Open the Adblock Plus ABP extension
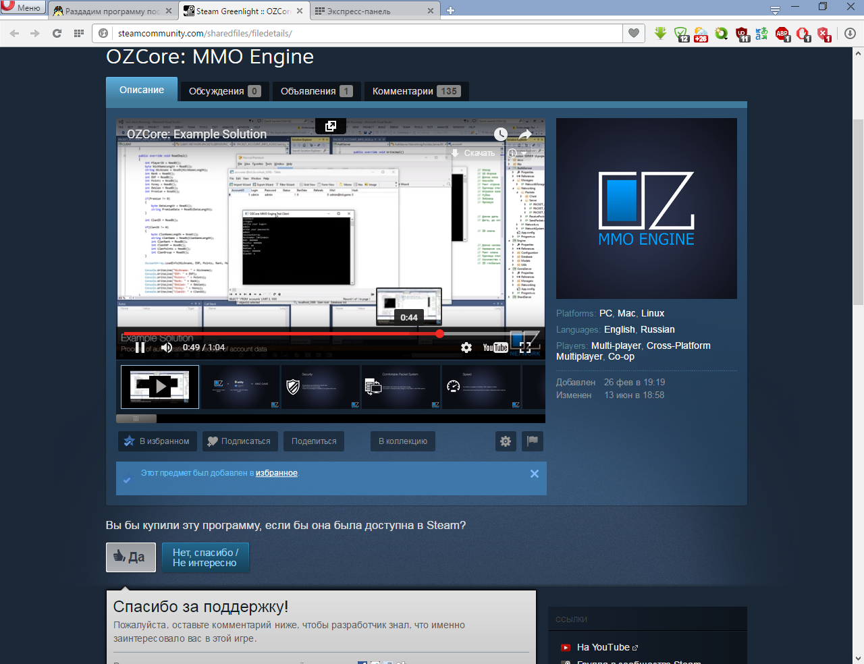This screenshot has height=664, width=864. click(782, 34)
